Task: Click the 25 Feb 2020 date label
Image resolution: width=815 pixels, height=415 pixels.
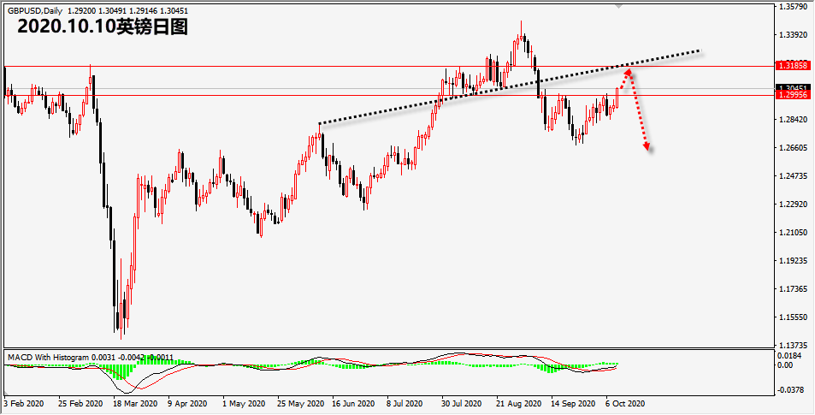Action: tap(80, 404)
